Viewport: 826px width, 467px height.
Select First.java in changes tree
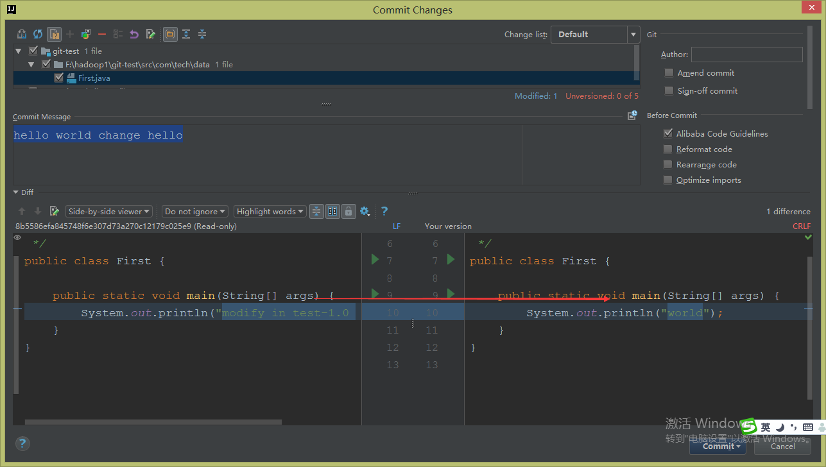94,78
